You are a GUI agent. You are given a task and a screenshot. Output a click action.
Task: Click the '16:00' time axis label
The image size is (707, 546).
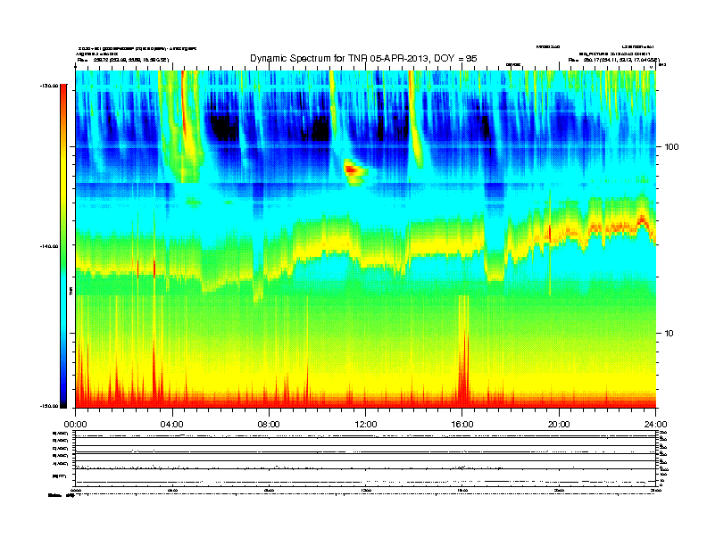[x=462, y=425]
